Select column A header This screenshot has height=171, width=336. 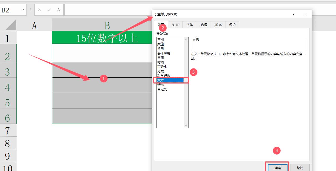tap(34, 25)
